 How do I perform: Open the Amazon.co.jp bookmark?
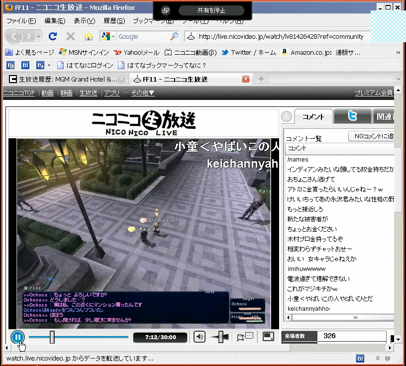(x=320, y=53)
